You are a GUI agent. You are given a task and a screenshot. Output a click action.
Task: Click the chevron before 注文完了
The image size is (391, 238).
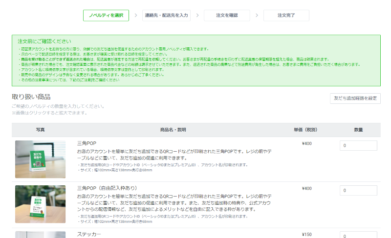click(257, 16)
